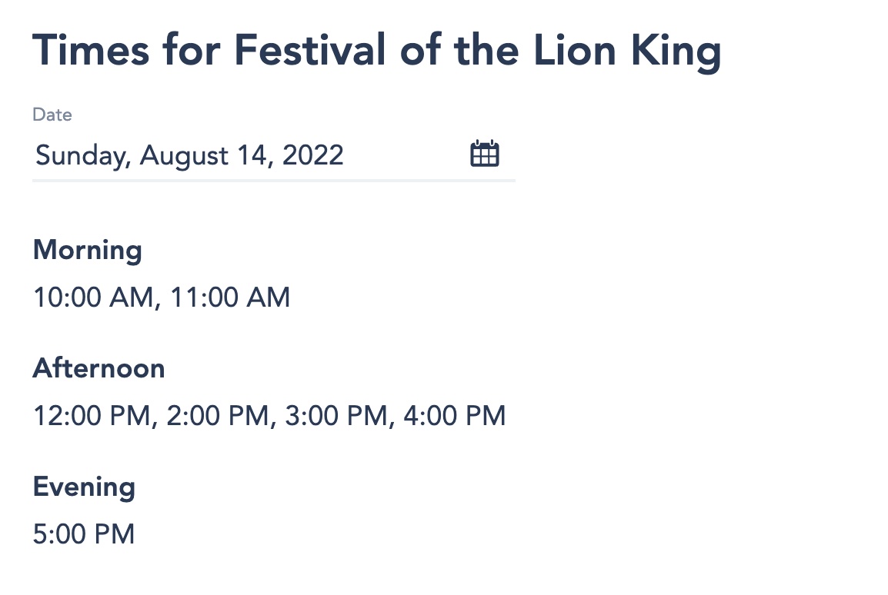Choose the 2:00 PM showtime
The image size is (888, 595).
(x=219, y=416)
